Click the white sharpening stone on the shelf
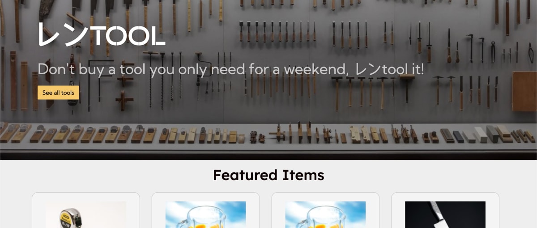 pyautogui.click(x=481, y=134)
